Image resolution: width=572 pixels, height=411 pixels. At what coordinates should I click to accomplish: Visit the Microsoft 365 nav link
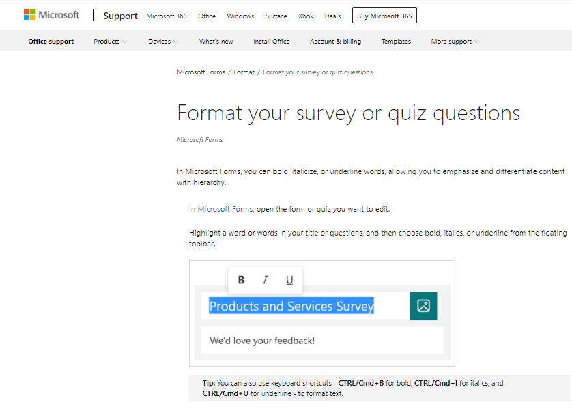[x=167, y=16]
